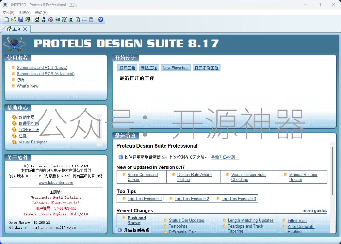Viewport: 341px width, 244px height.
Task: Click the Open Project folder icon
Action: click(x=14, y=20)
